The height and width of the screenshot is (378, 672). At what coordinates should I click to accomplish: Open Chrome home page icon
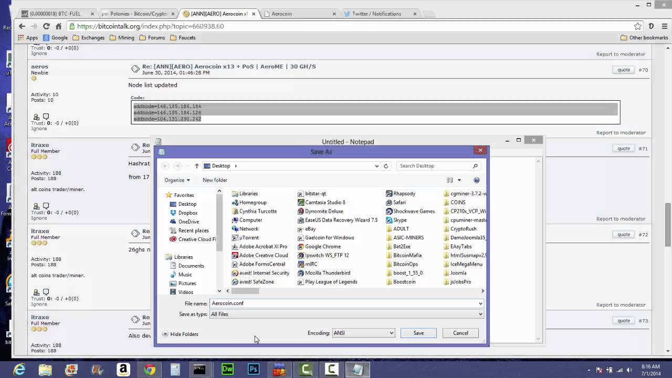(58, 26)
